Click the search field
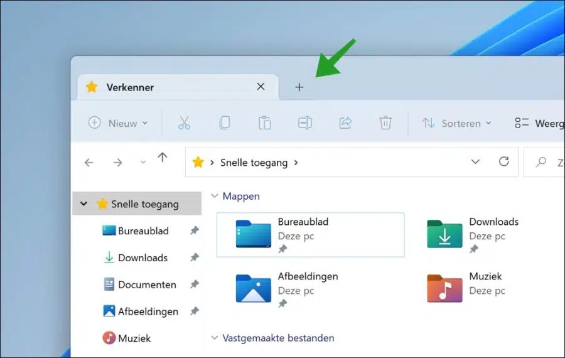 [544, 162]
